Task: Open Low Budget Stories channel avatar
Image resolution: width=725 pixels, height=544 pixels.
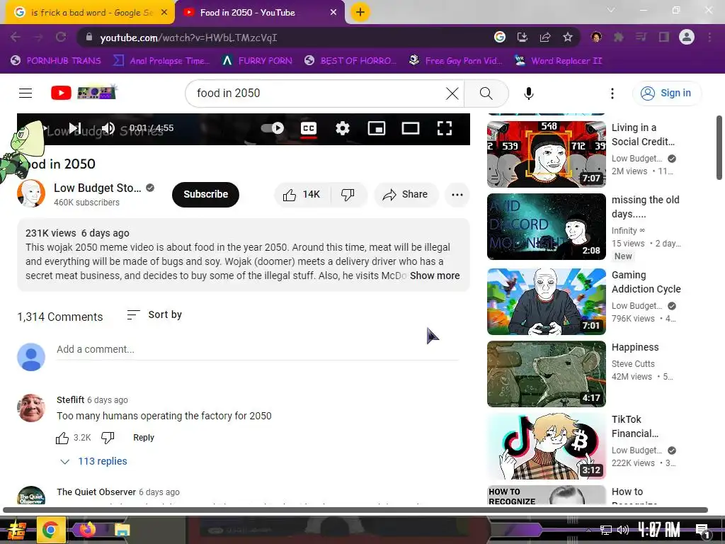Action: click(31, 193)
